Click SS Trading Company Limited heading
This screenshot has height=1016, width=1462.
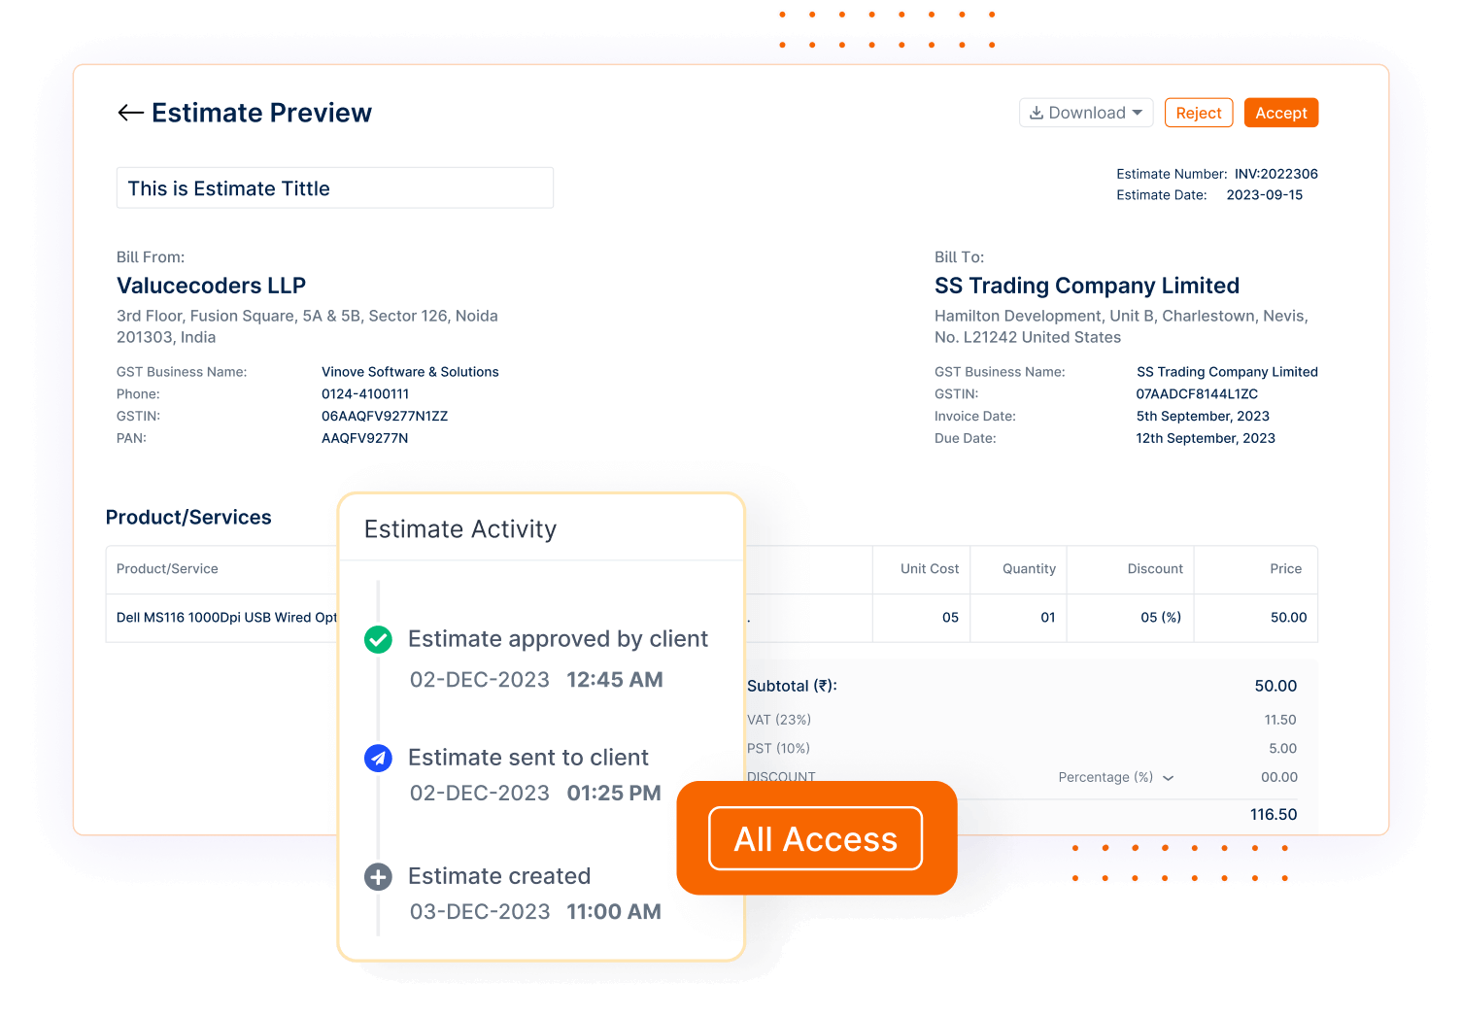click(1087, 286)
